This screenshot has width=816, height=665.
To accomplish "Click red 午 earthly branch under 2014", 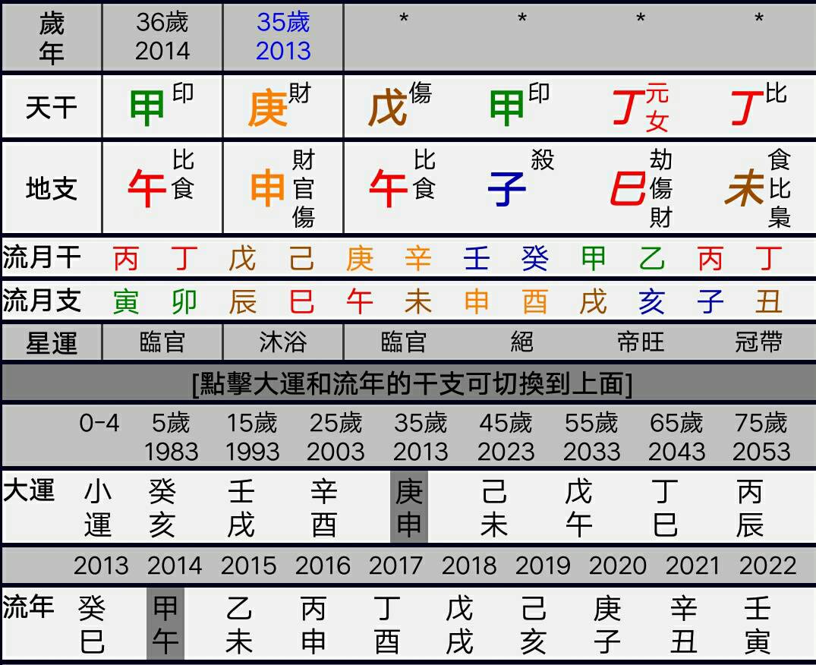I will coord(147,188).
